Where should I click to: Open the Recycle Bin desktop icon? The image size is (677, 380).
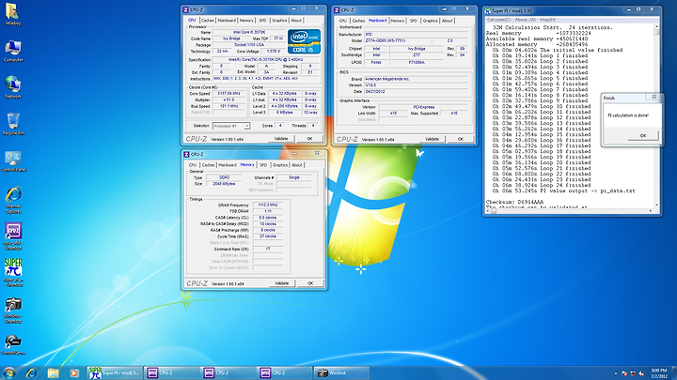13,124
